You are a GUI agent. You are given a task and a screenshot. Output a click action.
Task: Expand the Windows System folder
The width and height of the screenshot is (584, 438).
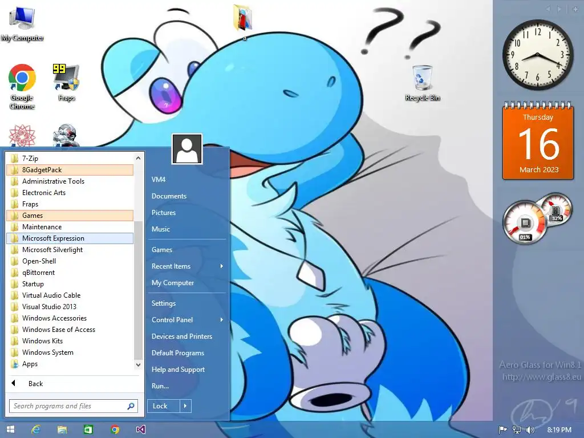pos(70,352)
